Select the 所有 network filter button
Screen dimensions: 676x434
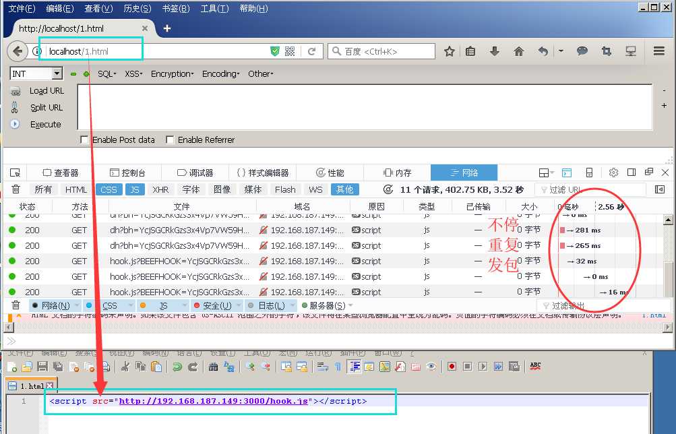(43, 189)
